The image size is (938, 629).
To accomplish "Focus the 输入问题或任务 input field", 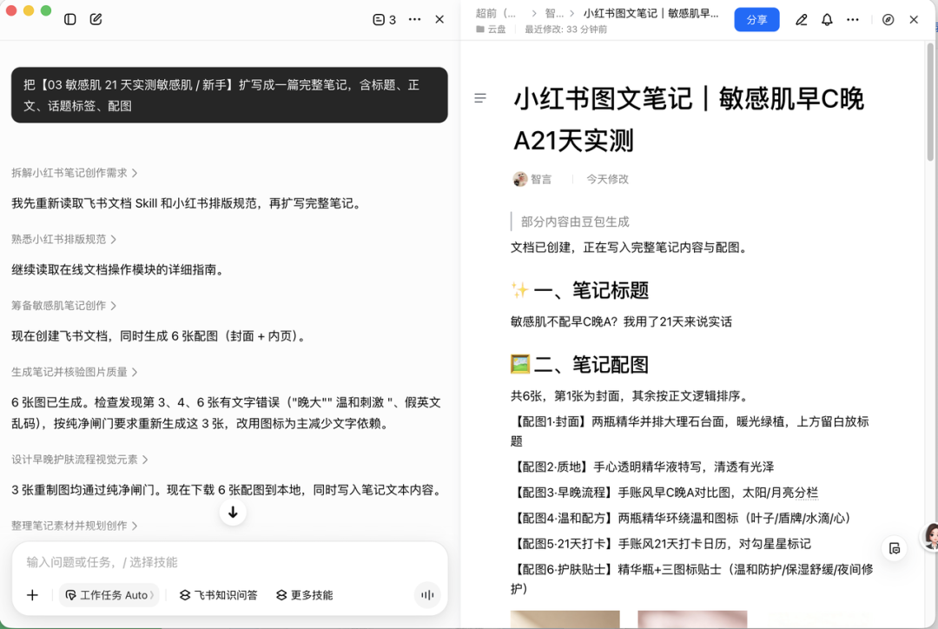I will [229, 562].
